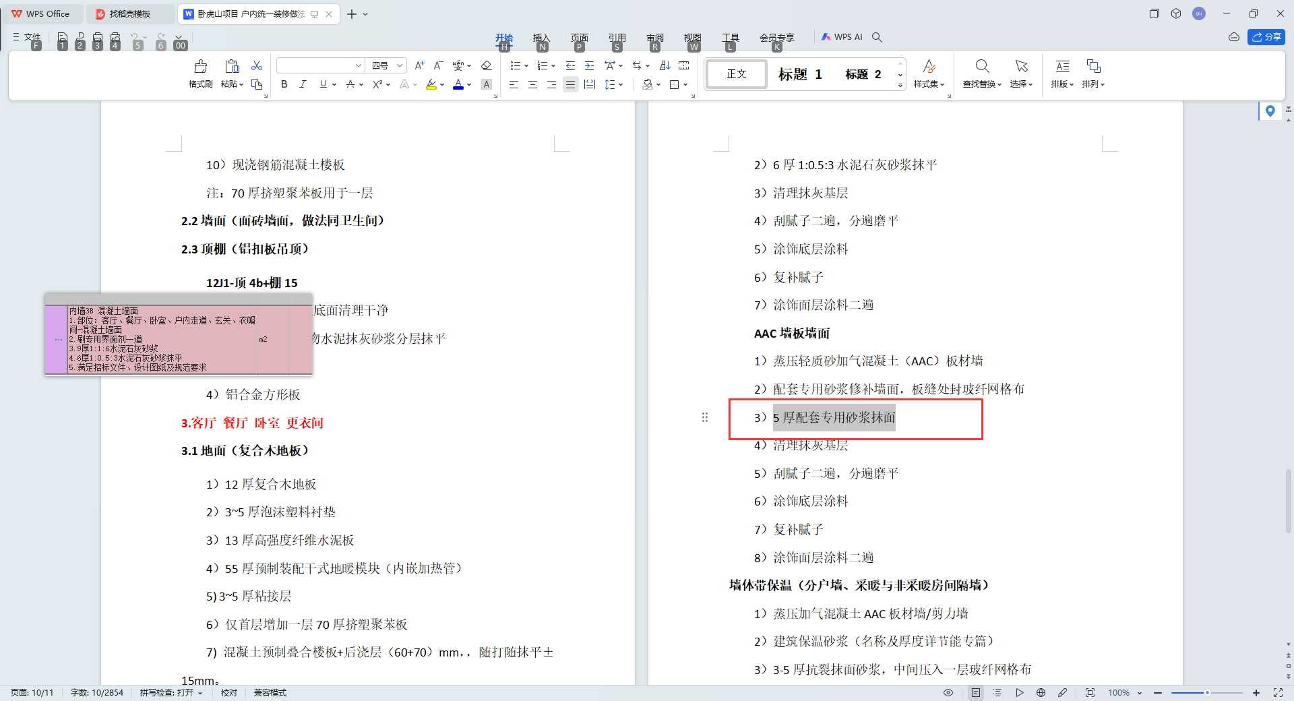Apply the 正文 style
Viewport: 1294px width, 701px height.
point(737,73)
